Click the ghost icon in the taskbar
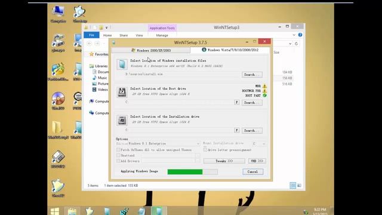The image size is (382, 215). coord(90,211)
